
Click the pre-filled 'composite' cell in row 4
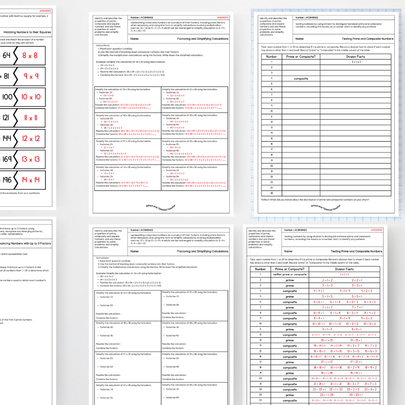click(301, 79)
